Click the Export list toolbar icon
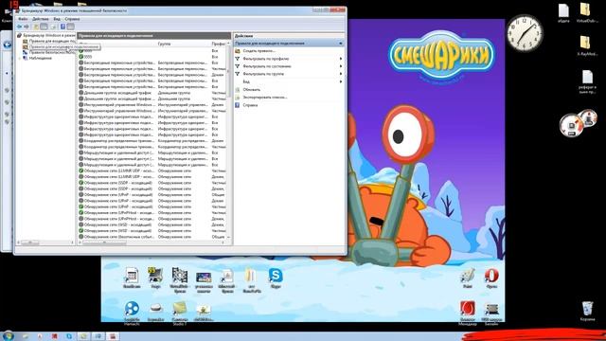The image size is (606, 341). click(x=54, y=27)
